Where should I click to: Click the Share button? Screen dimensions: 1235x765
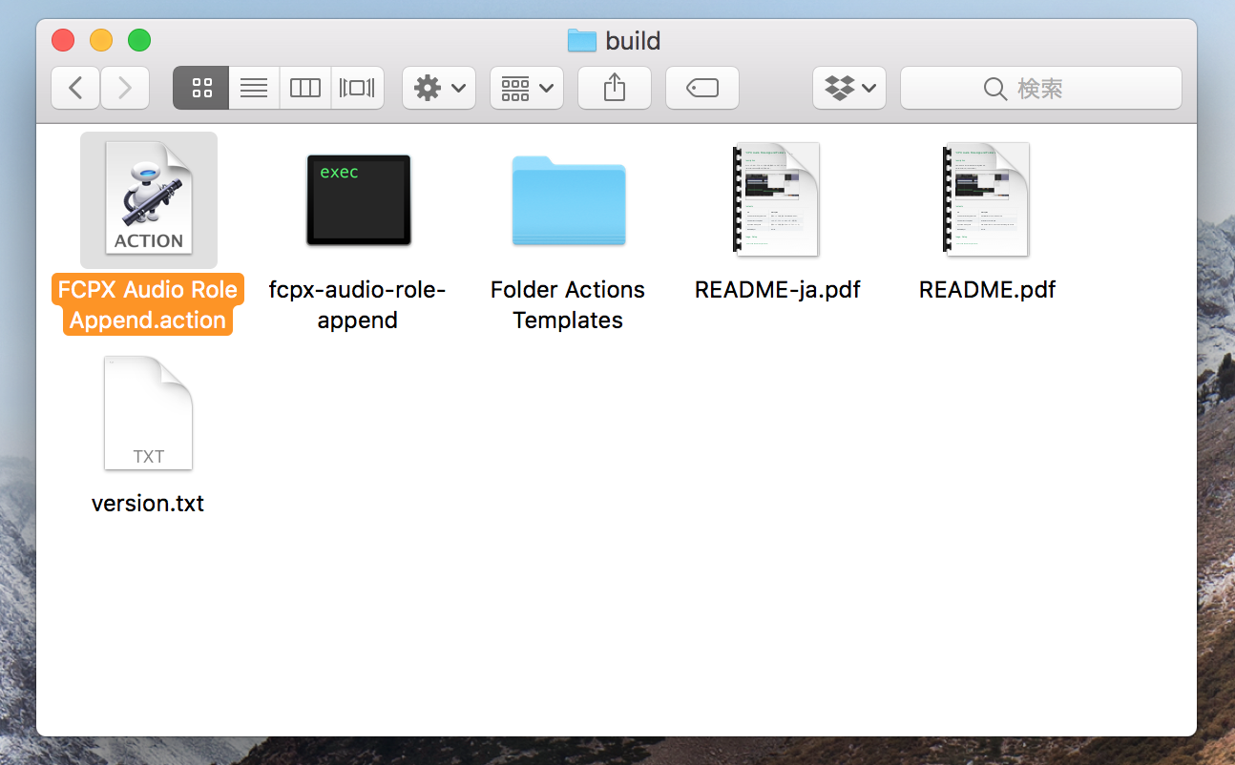point(615,88)
